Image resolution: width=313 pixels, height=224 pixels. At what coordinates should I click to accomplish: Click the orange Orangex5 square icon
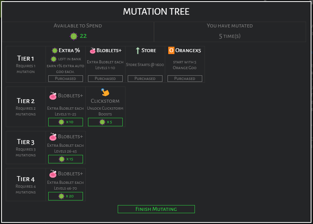[x=171, y=51]
